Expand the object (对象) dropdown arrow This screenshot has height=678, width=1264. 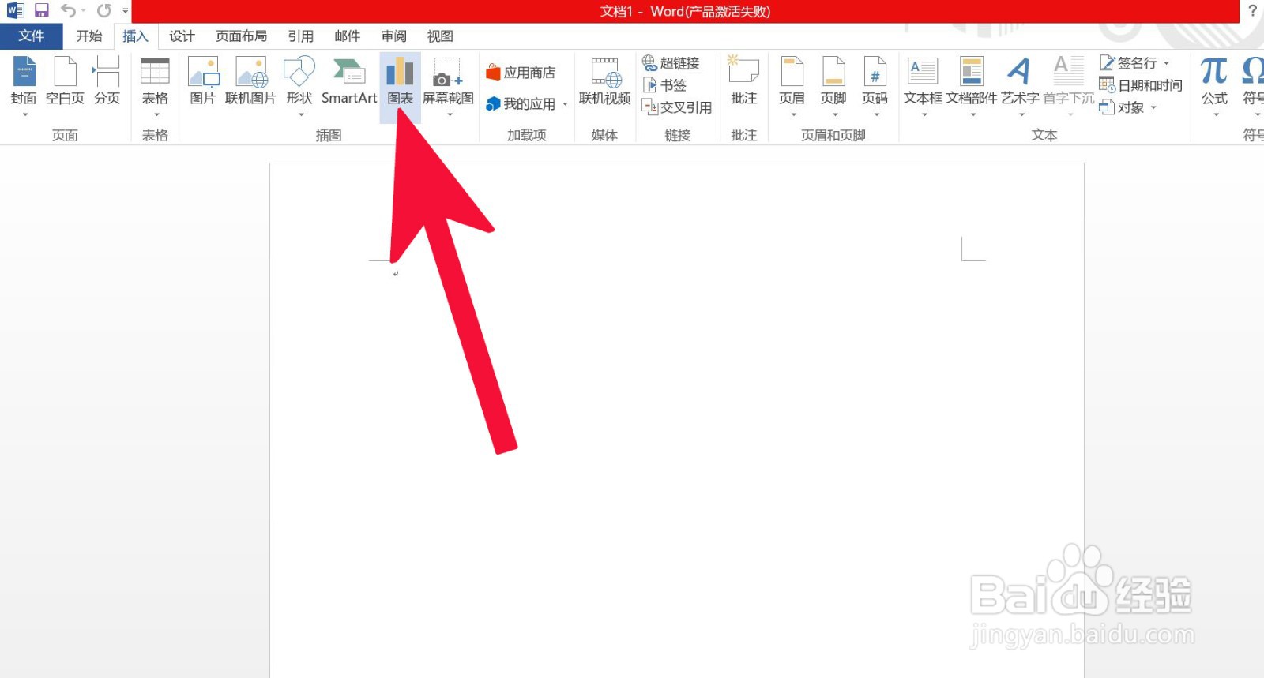[x=1153, y=107]
